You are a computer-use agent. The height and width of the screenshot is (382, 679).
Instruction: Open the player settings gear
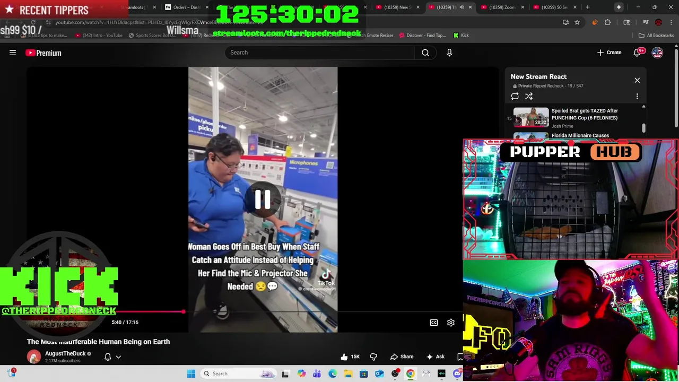451,323
